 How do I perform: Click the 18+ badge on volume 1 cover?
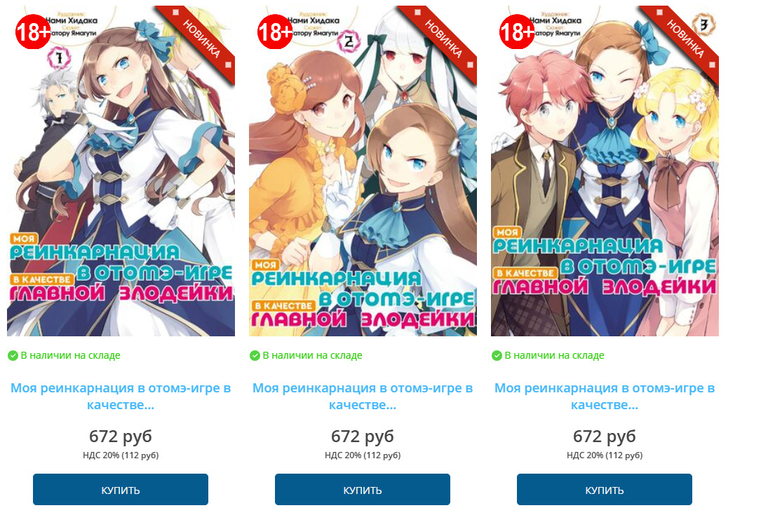point(33,32)
